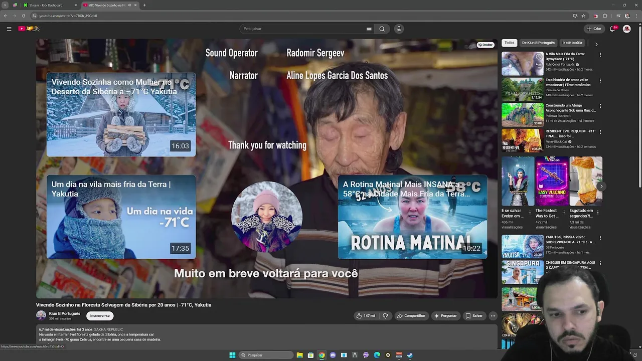
Task: Show more filter chips with right arrow
Action: 596,44
